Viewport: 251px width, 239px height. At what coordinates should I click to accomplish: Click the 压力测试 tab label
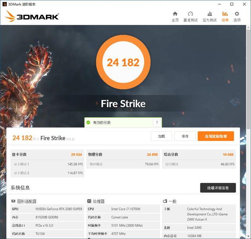click(209, 20)
